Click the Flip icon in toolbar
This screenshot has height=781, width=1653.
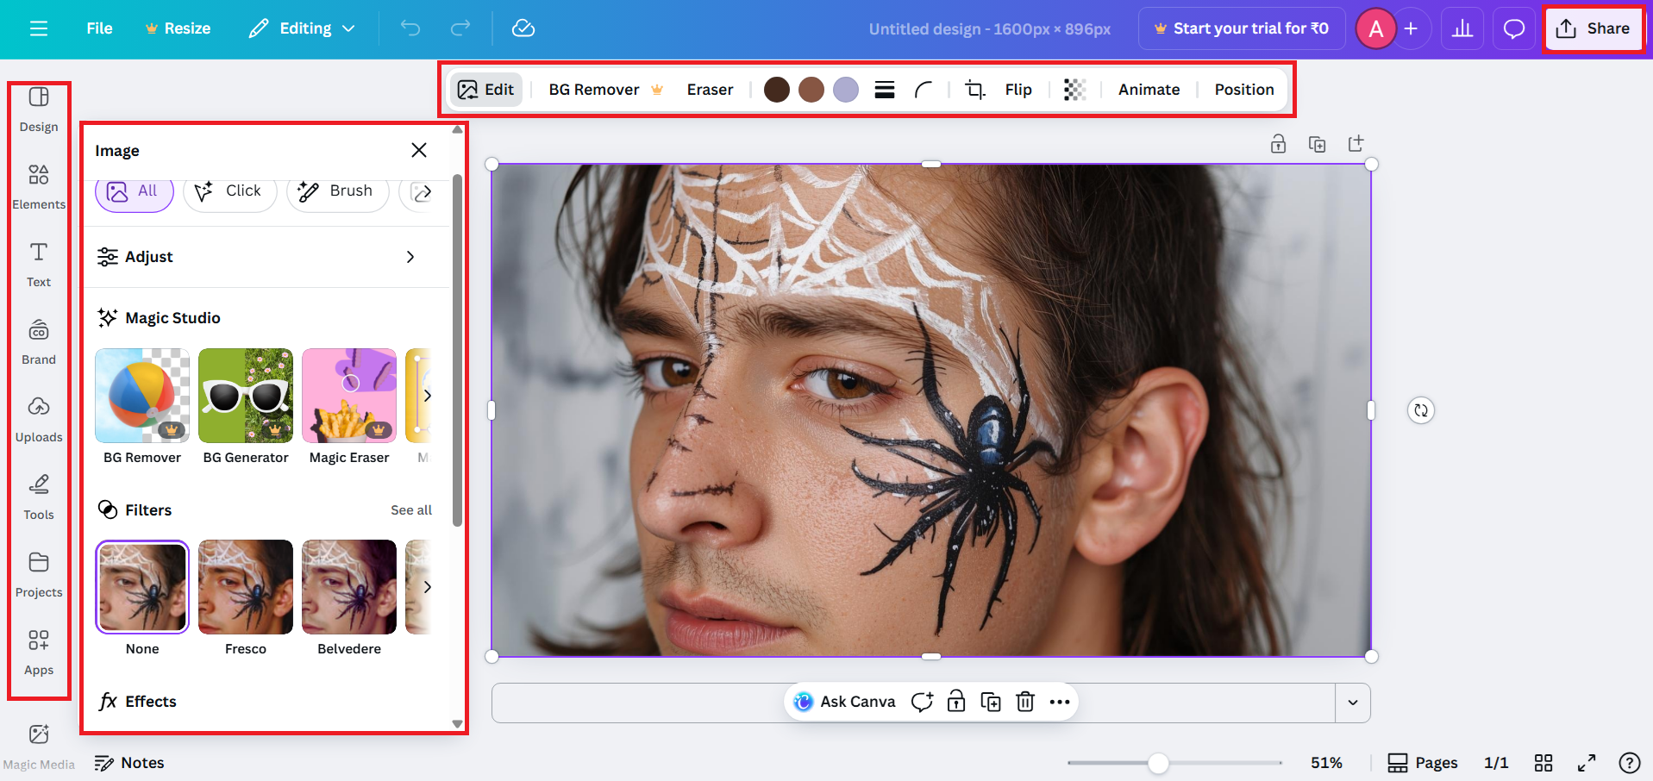[x=1018, y=89]
